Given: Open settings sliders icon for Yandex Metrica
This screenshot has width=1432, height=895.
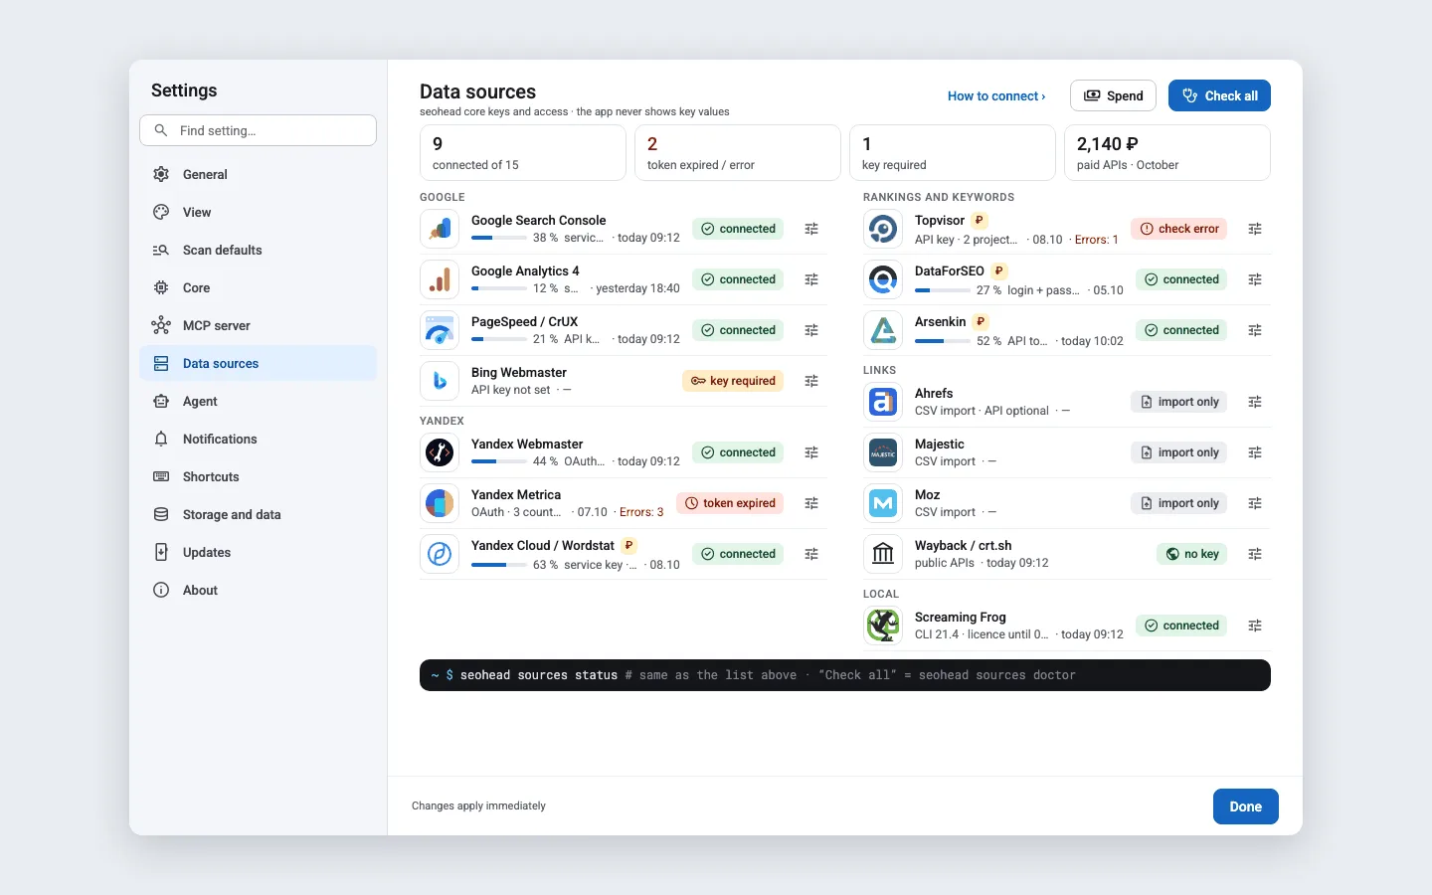Looking at the screenshot, I should pos(811,503).
